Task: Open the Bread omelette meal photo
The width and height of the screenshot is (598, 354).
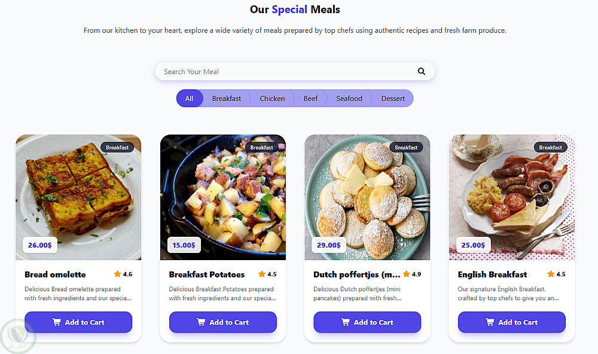Action: pos(78,191)
